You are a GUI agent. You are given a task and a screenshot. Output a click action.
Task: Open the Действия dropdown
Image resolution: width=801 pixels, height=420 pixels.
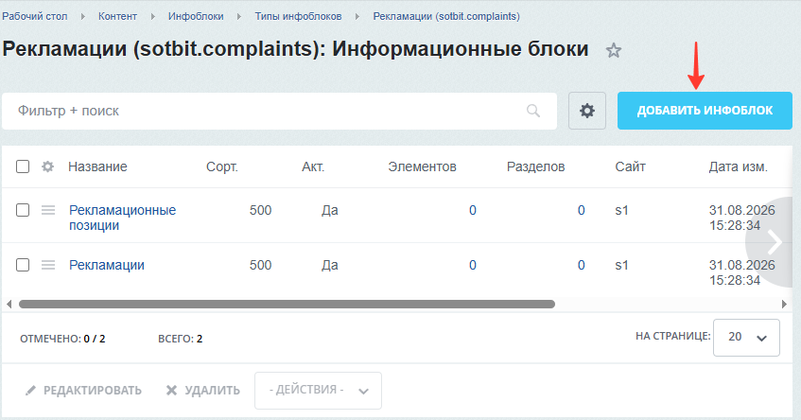point(319,391)
